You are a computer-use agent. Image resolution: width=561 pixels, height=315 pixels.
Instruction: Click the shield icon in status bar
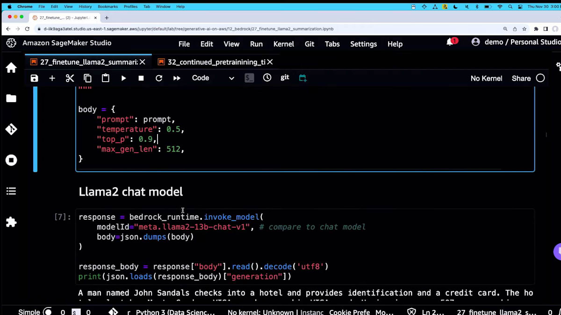pos(411,312)
